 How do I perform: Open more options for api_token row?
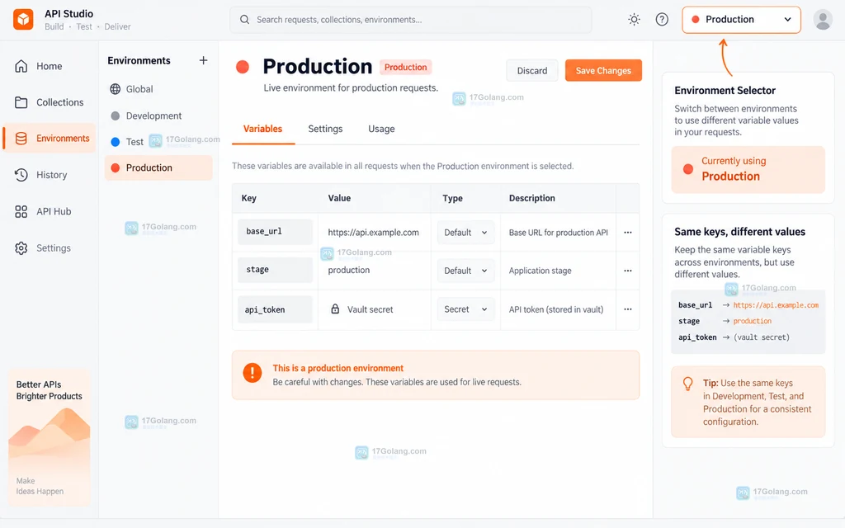pyautogui.click(x=628, y=309)
